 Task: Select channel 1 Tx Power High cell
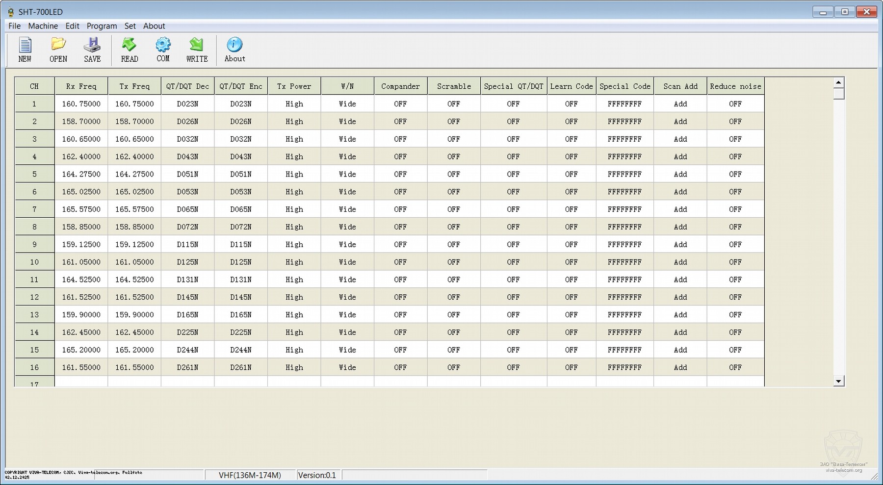(294, 104)
